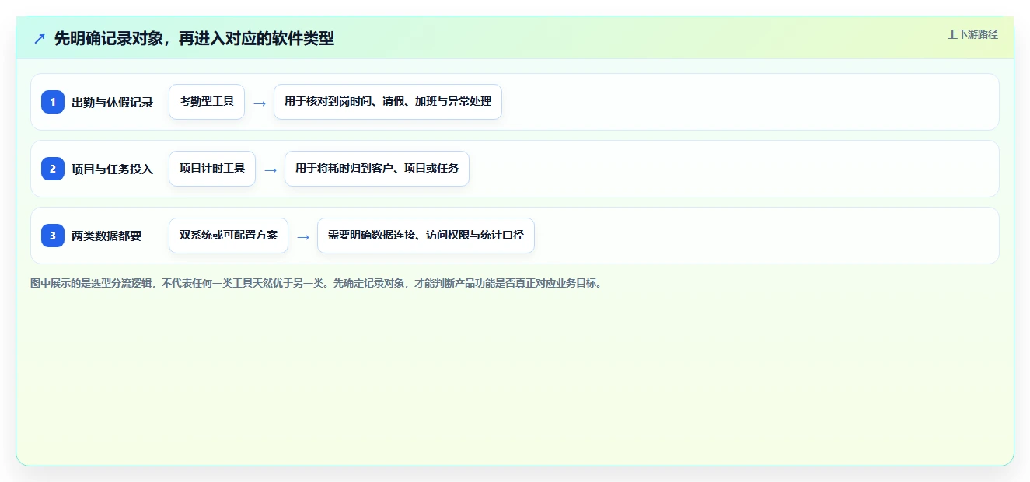
Task: Click the 项目计时工具 chip
Action: pos(212,169)
